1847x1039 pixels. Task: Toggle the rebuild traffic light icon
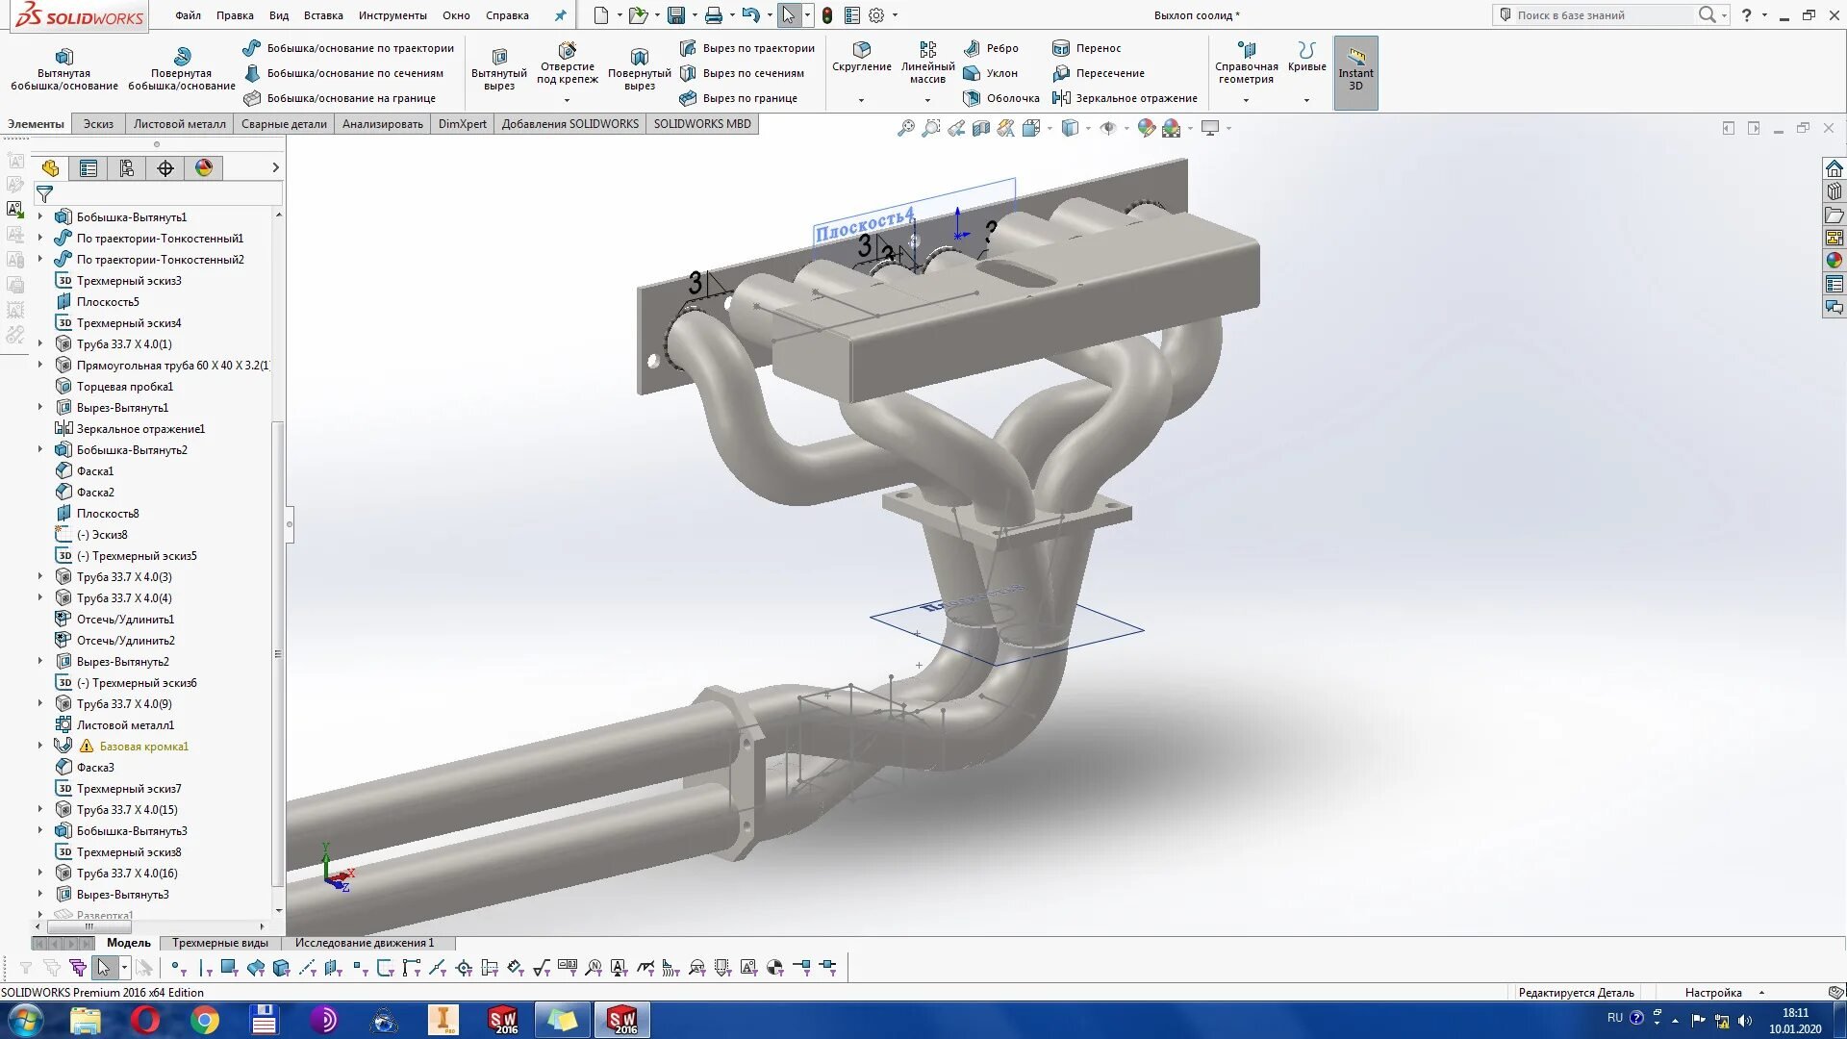826,15
